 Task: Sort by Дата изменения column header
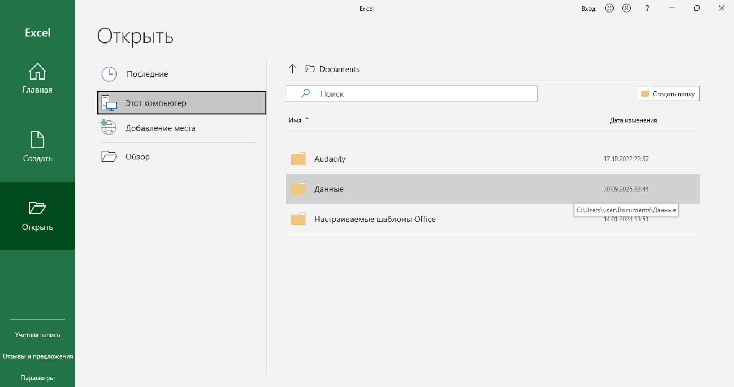point(633,120)
